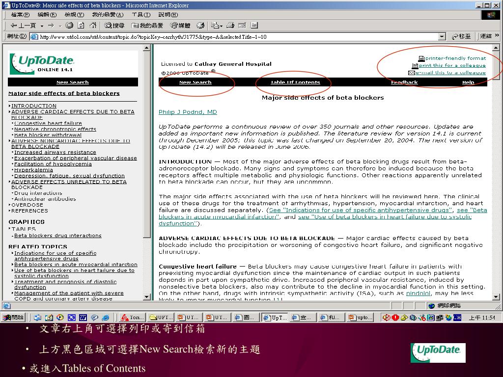
Task: Click the system tray clock 上午 11:54
Action: 482,318
